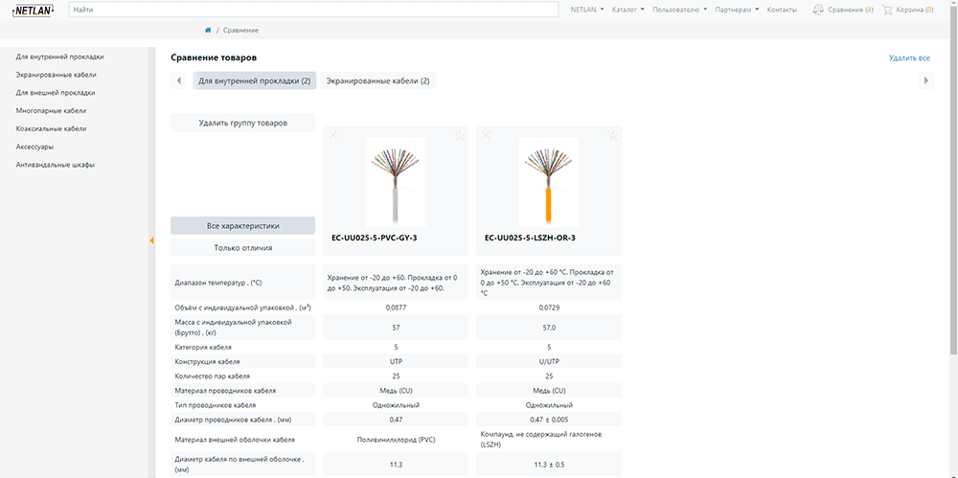Open the Контакты page

click(x=782, y=10)
